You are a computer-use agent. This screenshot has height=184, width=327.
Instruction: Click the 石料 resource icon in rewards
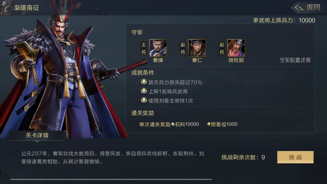[173, 124]
